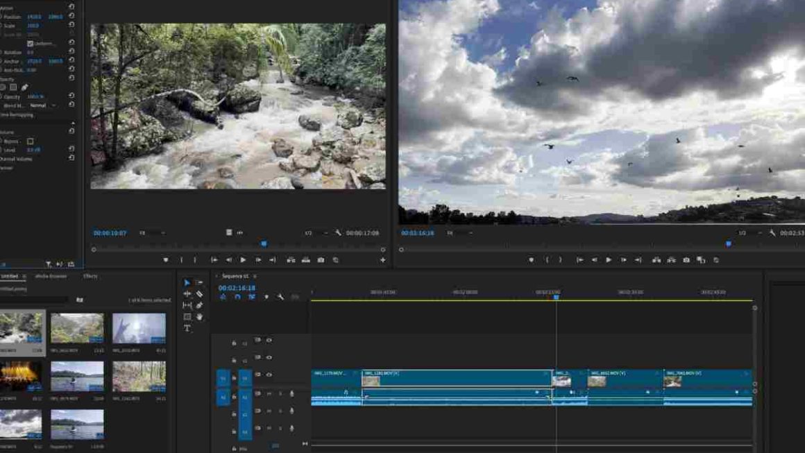The image size is (805, 453).
Task: Click Export Frame camera in Source monitor
Action: [321, 260]
